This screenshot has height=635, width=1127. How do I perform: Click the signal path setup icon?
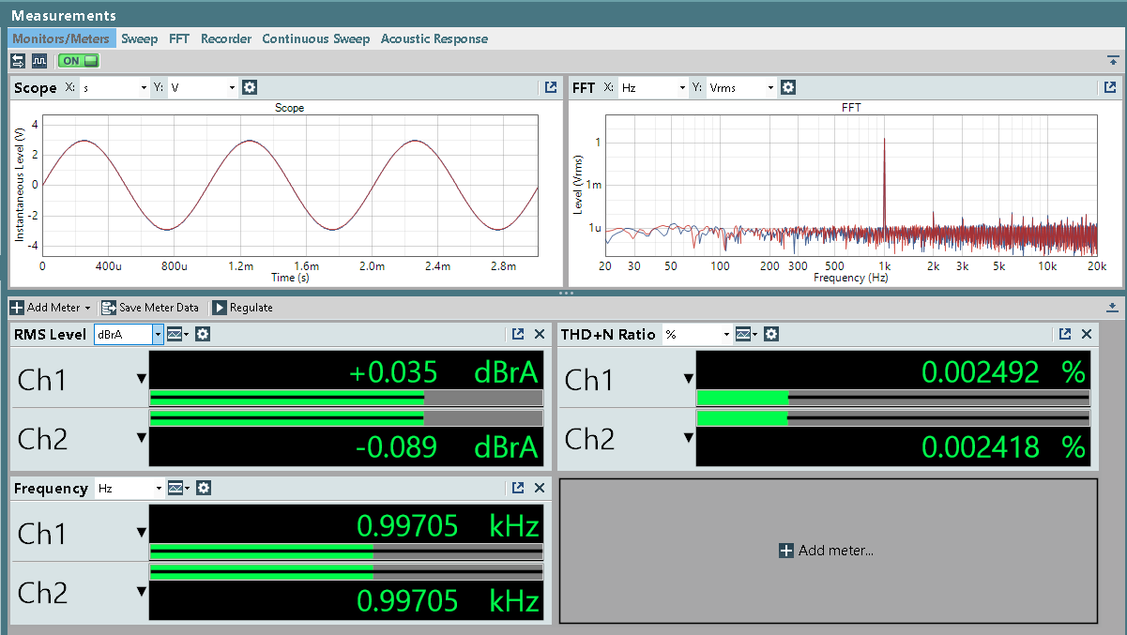coord(19,61)
